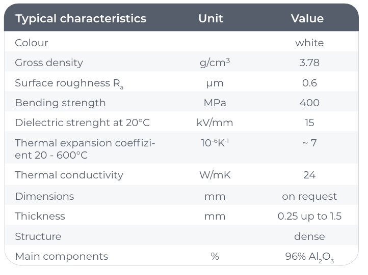The width and height of the screenshot is (368, 275).
Task: Select the 'Surface roughness Ra' label
Action: tap(69, 83)
